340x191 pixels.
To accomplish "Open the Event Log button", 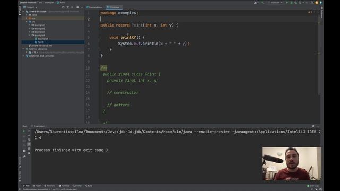I will pyautogui.click(x=313, y=186).
